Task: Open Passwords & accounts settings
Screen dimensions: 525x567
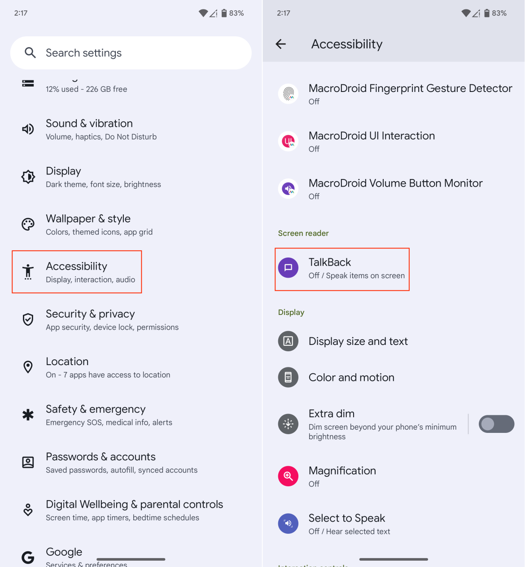Action: 101,462
